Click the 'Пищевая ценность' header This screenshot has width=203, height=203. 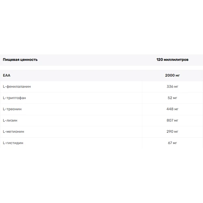(20, 60)
